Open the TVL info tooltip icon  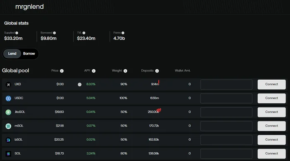(84, 33)
